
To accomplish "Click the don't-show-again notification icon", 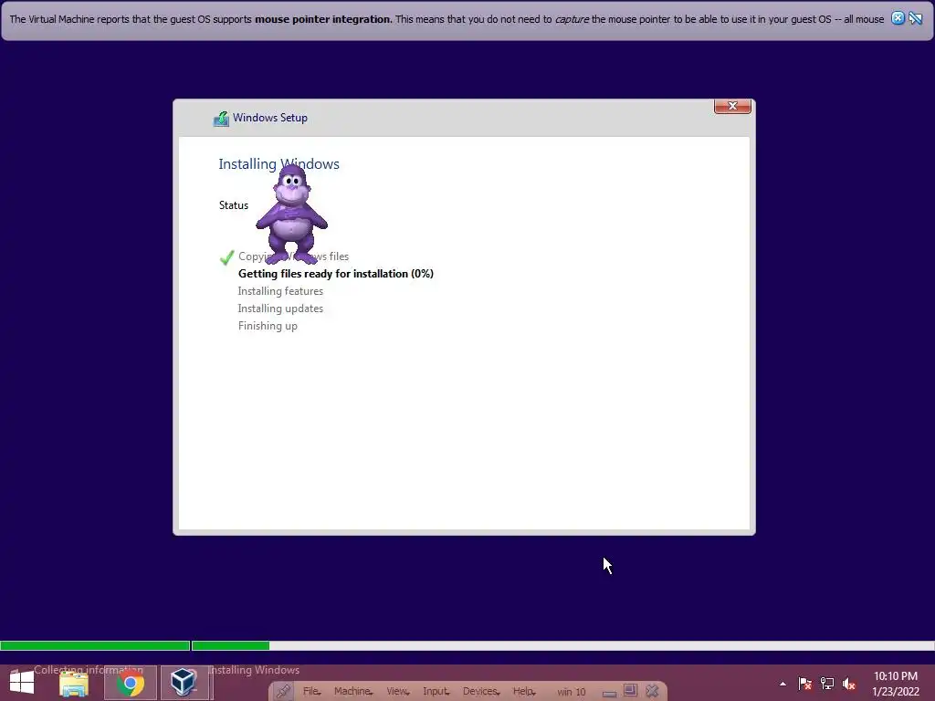I will point(915,18).
